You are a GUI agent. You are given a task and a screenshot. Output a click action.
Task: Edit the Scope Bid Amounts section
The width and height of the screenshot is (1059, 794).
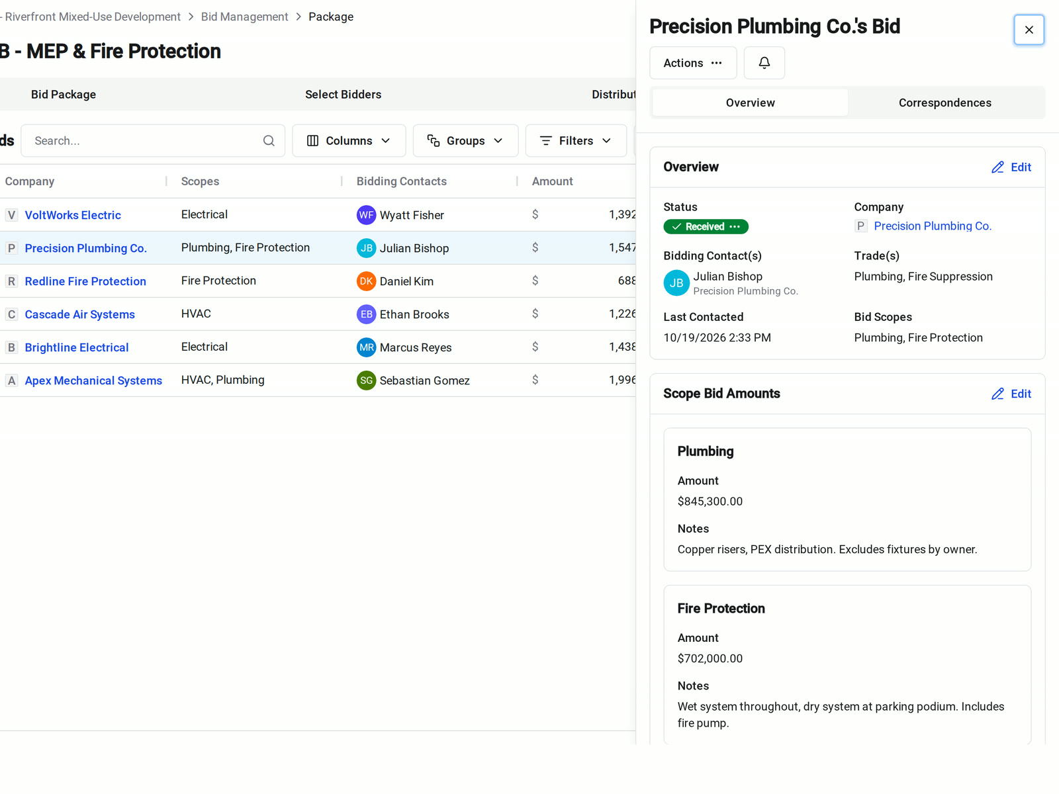(x=1011, y=394)
